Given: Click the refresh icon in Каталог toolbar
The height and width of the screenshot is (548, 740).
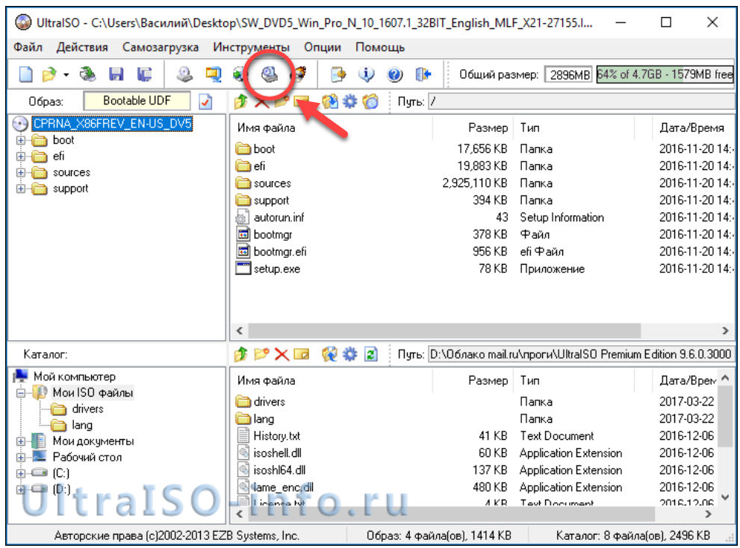Looking at the screenshot, I should pos(371,354).
